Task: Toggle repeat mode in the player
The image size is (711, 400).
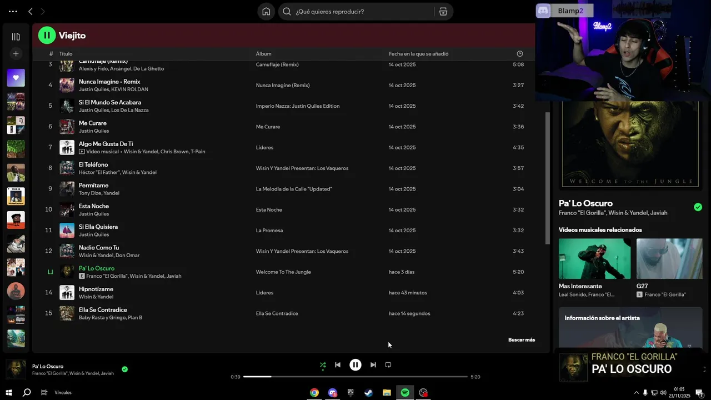Action: tap(388, 365)
